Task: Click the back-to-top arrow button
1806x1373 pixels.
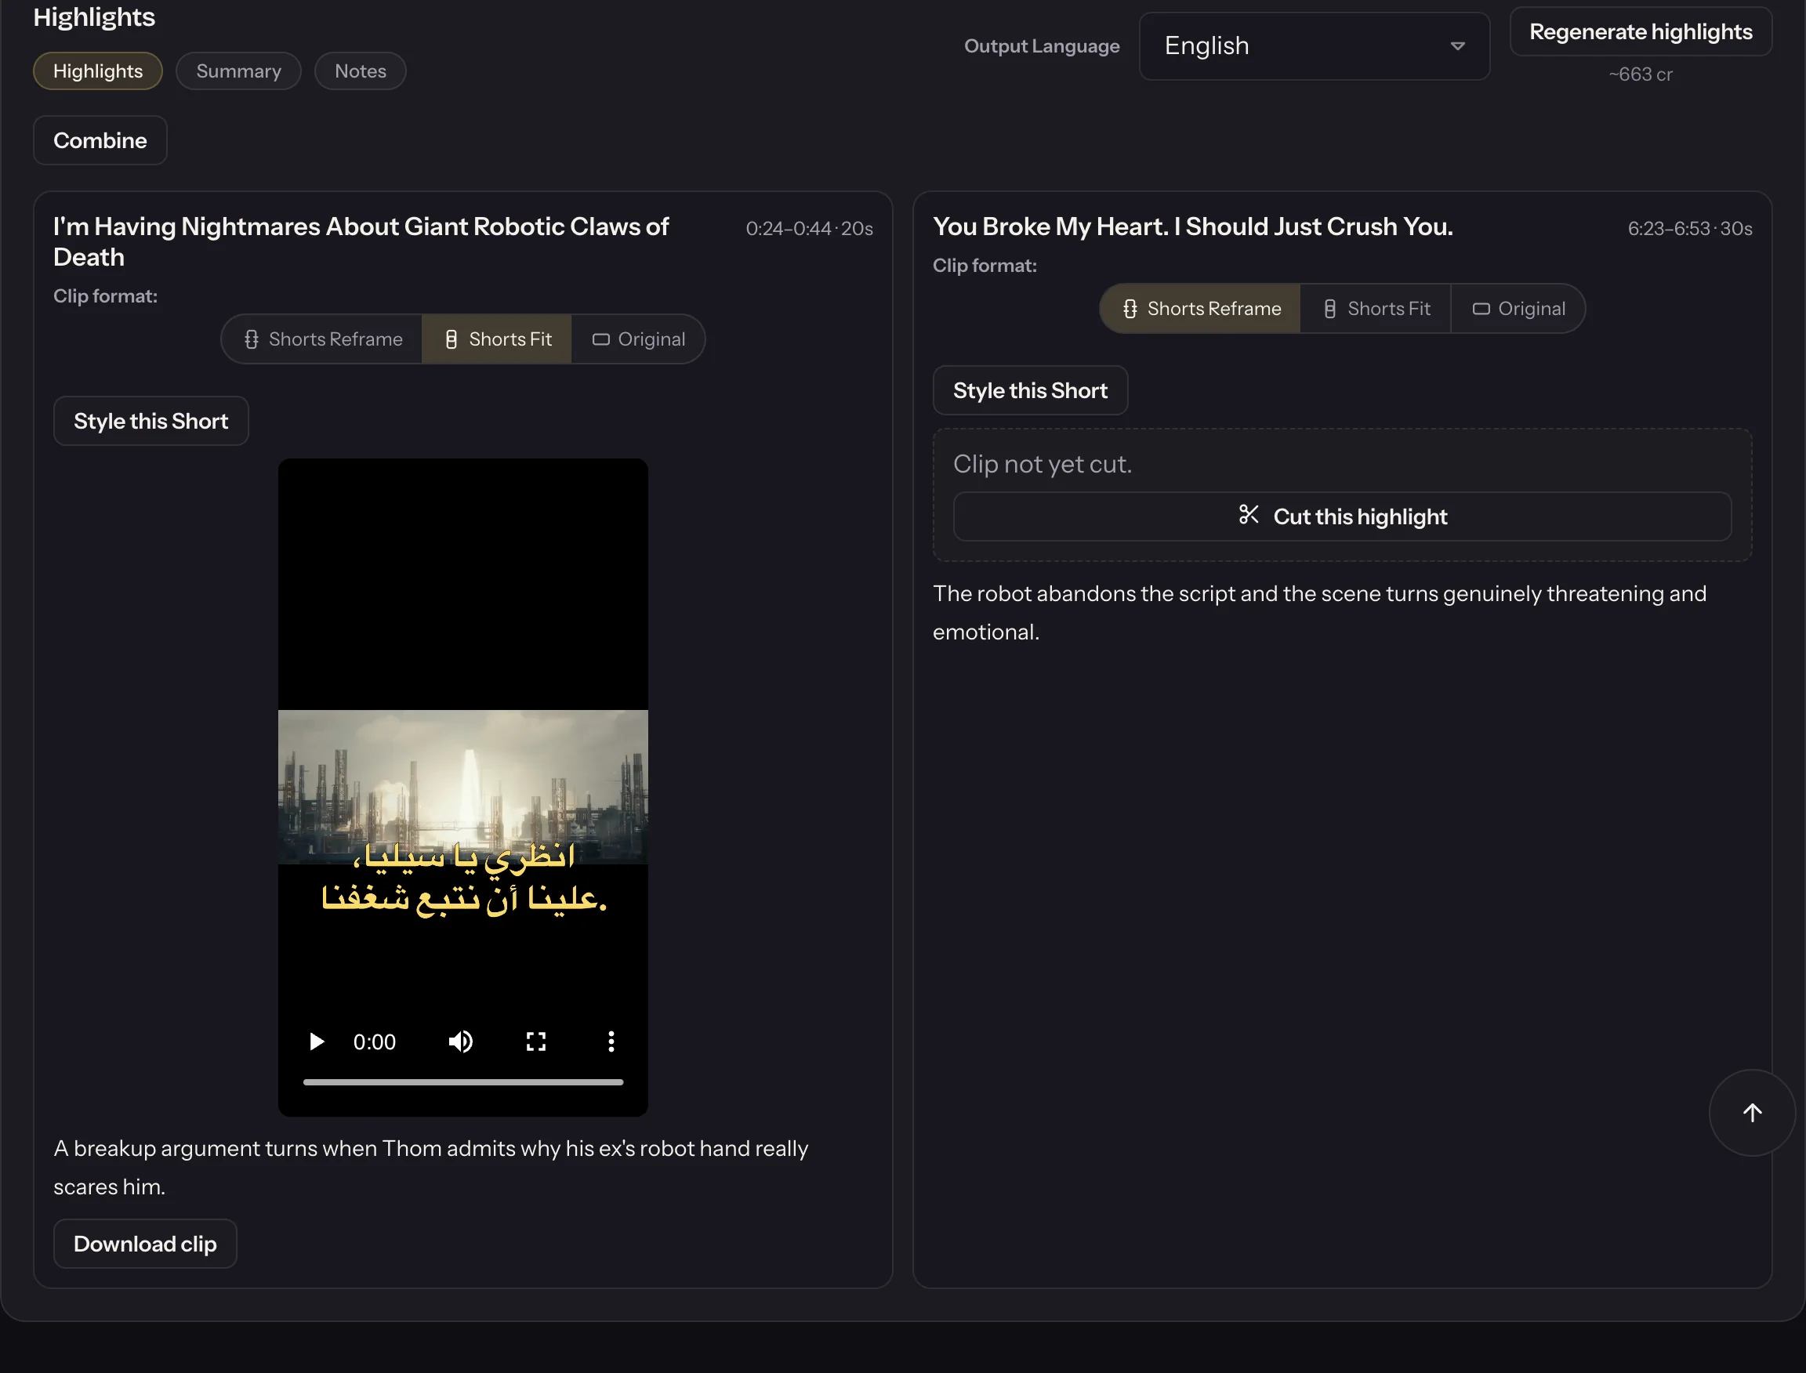Action: point(1751,1112)
